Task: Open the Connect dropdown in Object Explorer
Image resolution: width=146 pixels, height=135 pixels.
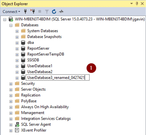Action: coord(11,12)
